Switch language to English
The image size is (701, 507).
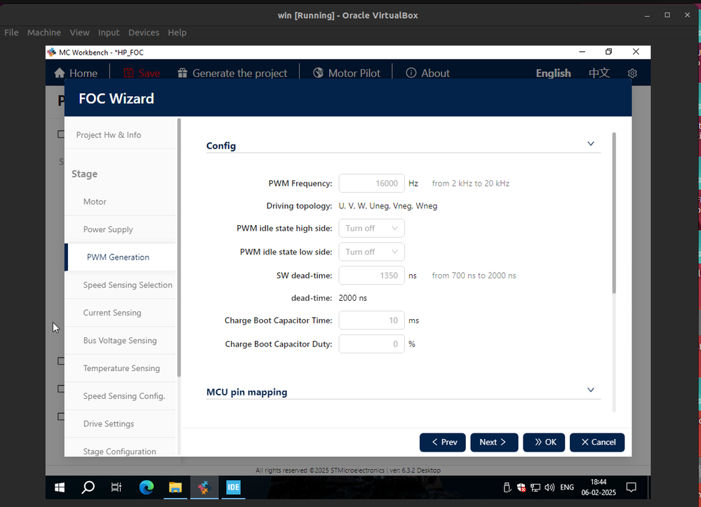pos(553,73)
